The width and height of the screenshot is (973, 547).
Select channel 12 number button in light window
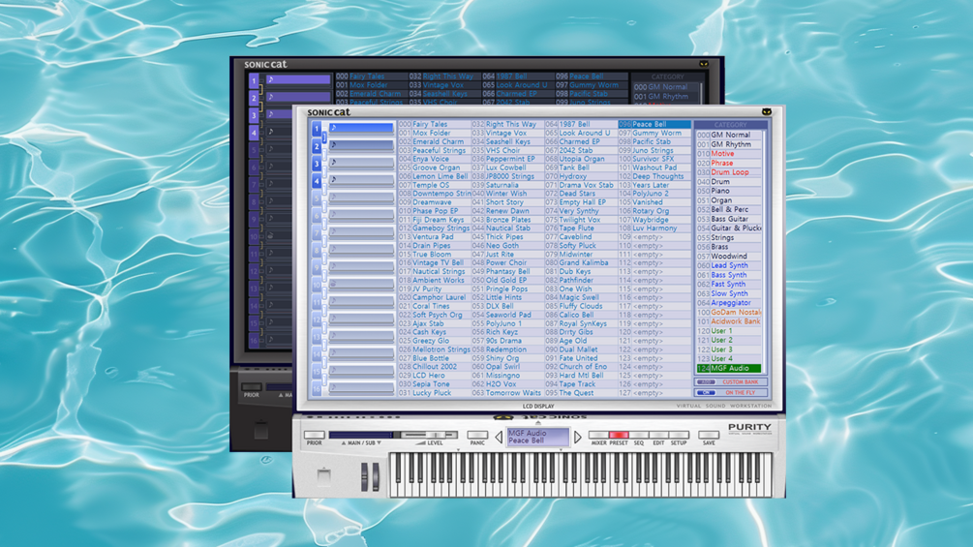point(317,320)
